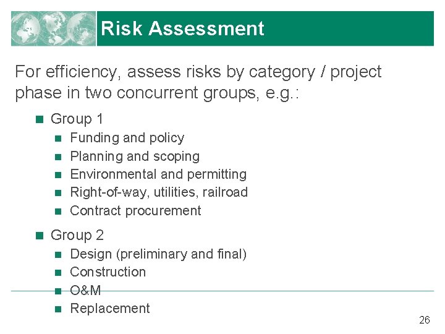This screenshot has width=445, height=334.
Task: Click the O&M list item
Action: tap(85, 290)
